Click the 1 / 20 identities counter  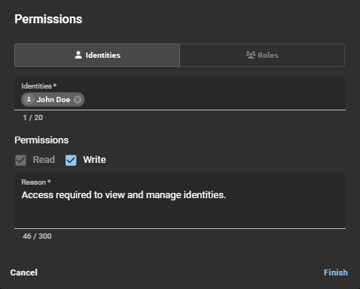33,118
